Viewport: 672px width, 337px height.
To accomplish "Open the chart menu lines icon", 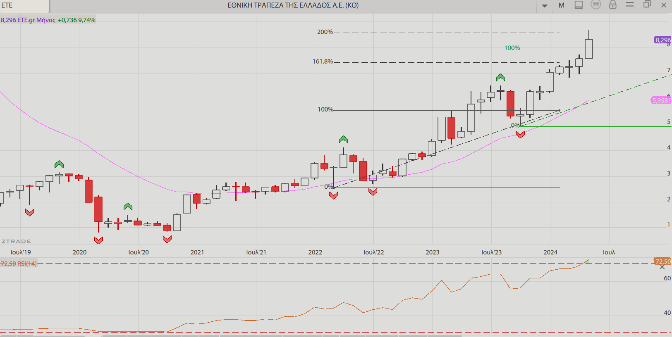I will 630,5.
